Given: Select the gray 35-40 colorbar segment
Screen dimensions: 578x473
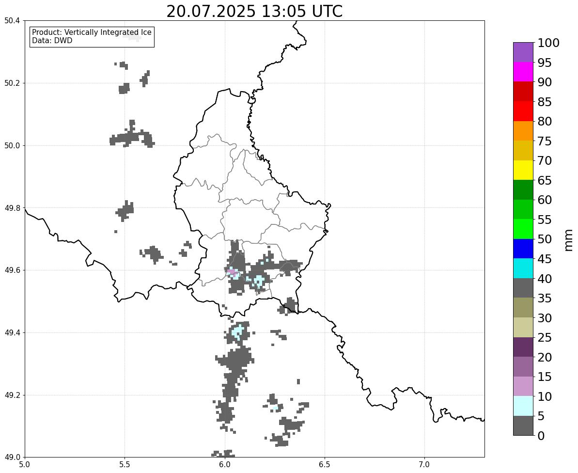Looking at the screenshot, I should pos(523,288).
